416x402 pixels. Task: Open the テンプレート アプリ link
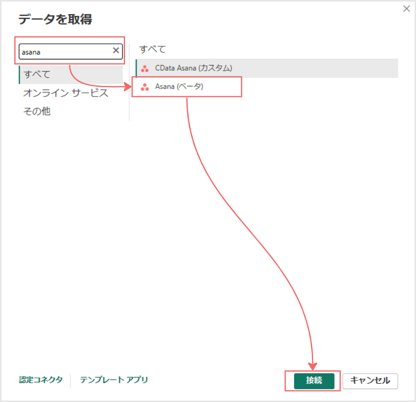(x=114, y=379)
